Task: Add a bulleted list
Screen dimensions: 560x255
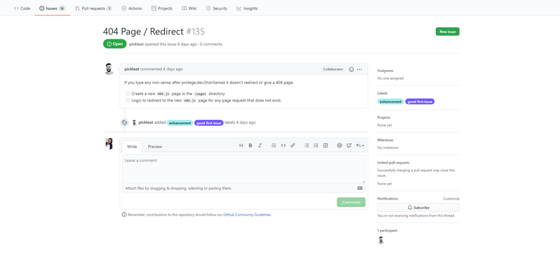Action: point(307,146)
